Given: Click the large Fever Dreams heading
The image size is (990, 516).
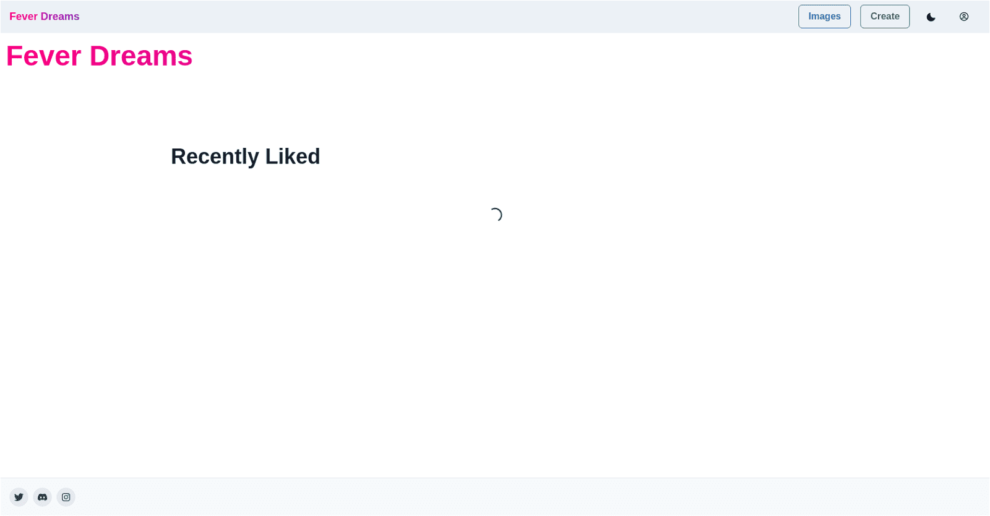Looking at the screenshot, I should coord(100,56).
